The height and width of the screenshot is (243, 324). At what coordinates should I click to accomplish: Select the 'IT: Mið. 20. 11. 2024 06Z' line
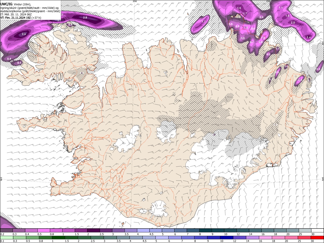click(x=16, y=14)
